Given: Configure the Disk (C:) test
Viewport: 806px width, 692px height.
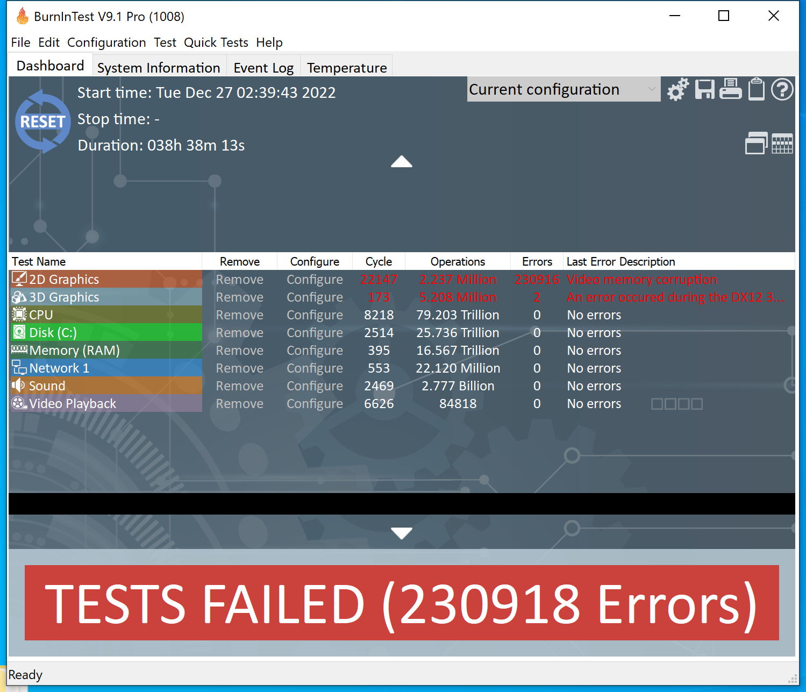Looking at the screenshot, I should coord(315,333).
